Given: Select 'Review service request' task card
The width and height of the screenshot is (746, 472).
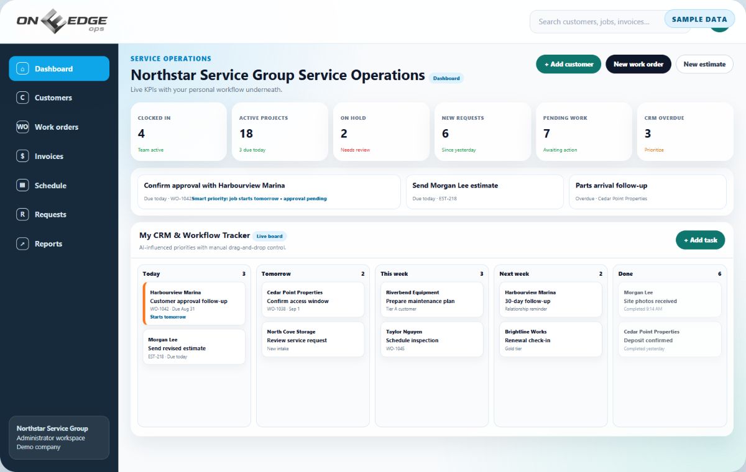Looking at the screenshot, I should pyautogui.click(x=313, y=339).
